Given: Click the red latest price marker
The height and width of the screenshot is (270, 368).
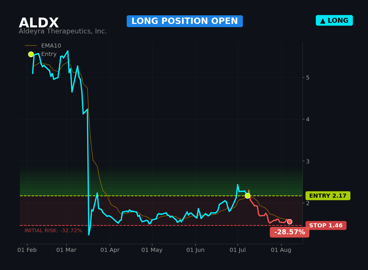Looking at the screenshot, I should coord(290,222).
